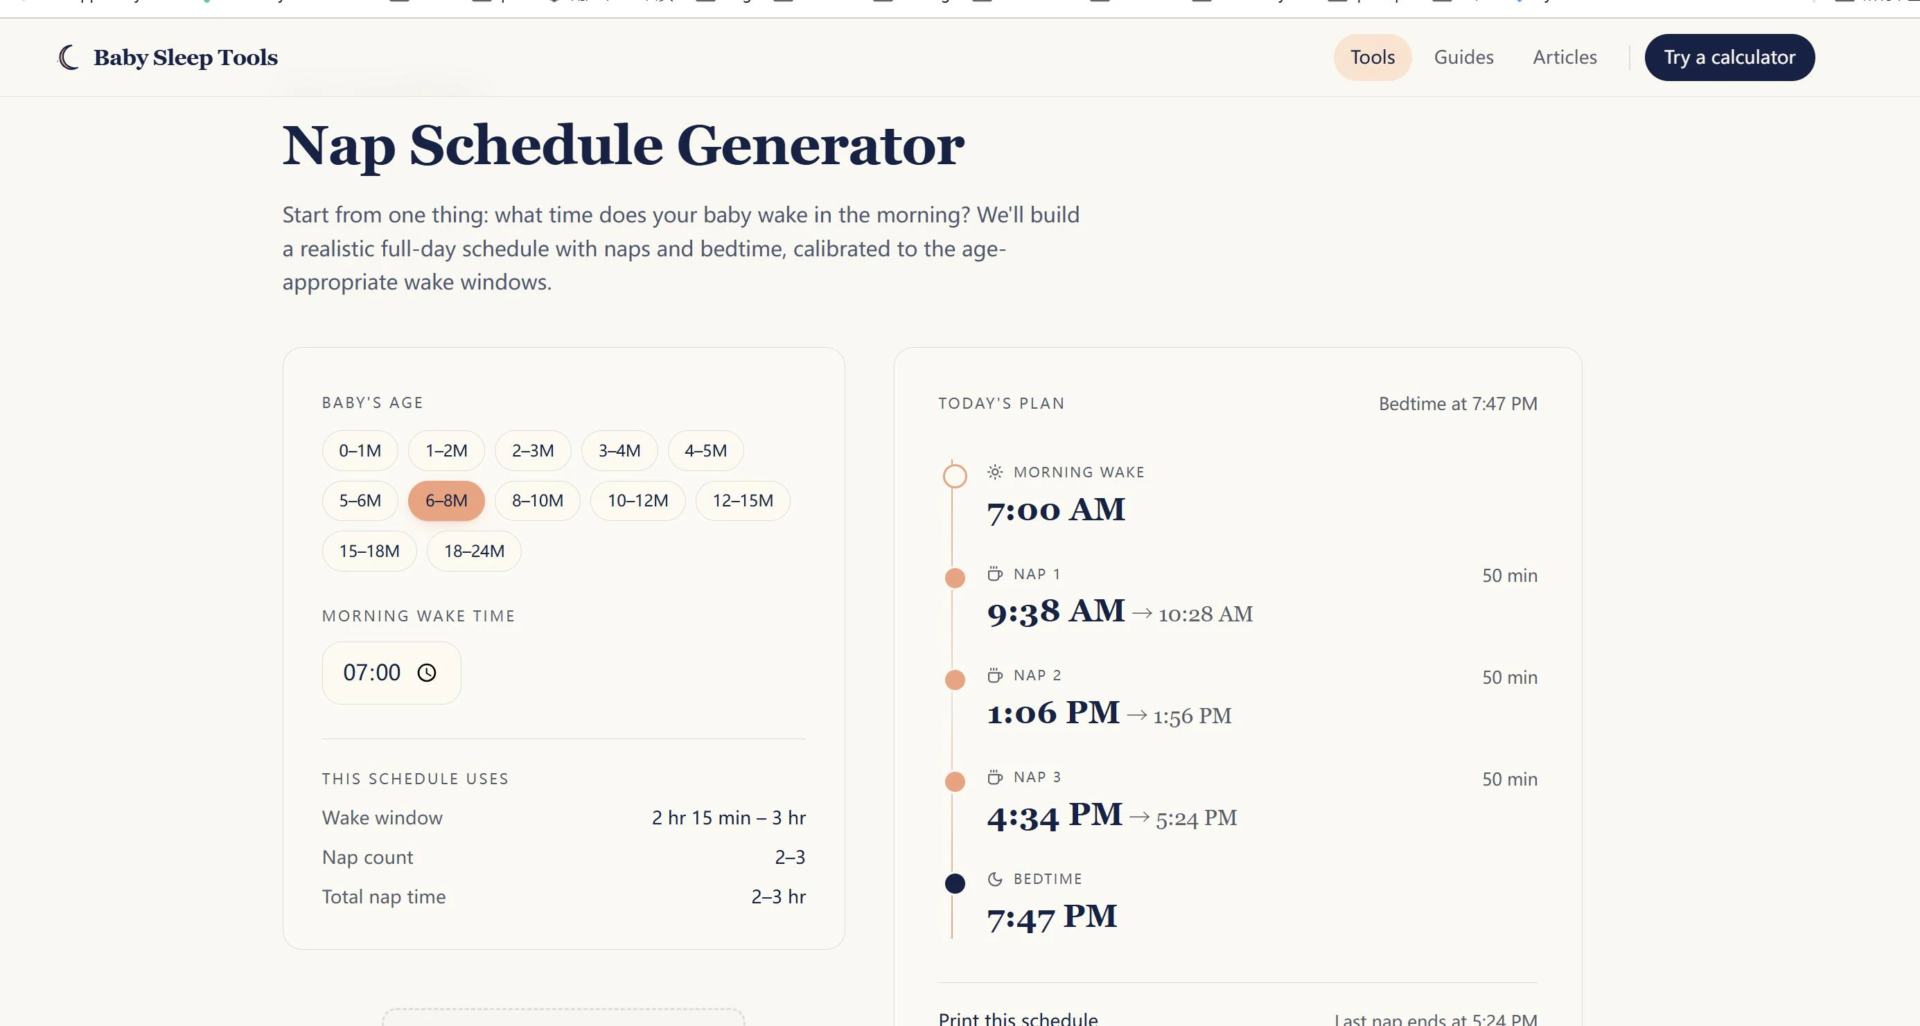Click the 5:24 PM nap end time
This screenshot has height=1026, width=1920.
point(1196,818)
